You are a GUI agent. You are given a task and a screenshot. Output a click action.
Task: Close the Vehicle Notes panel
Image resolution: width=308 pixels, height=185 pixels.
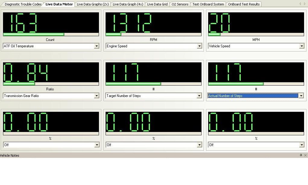pos(305,155)
